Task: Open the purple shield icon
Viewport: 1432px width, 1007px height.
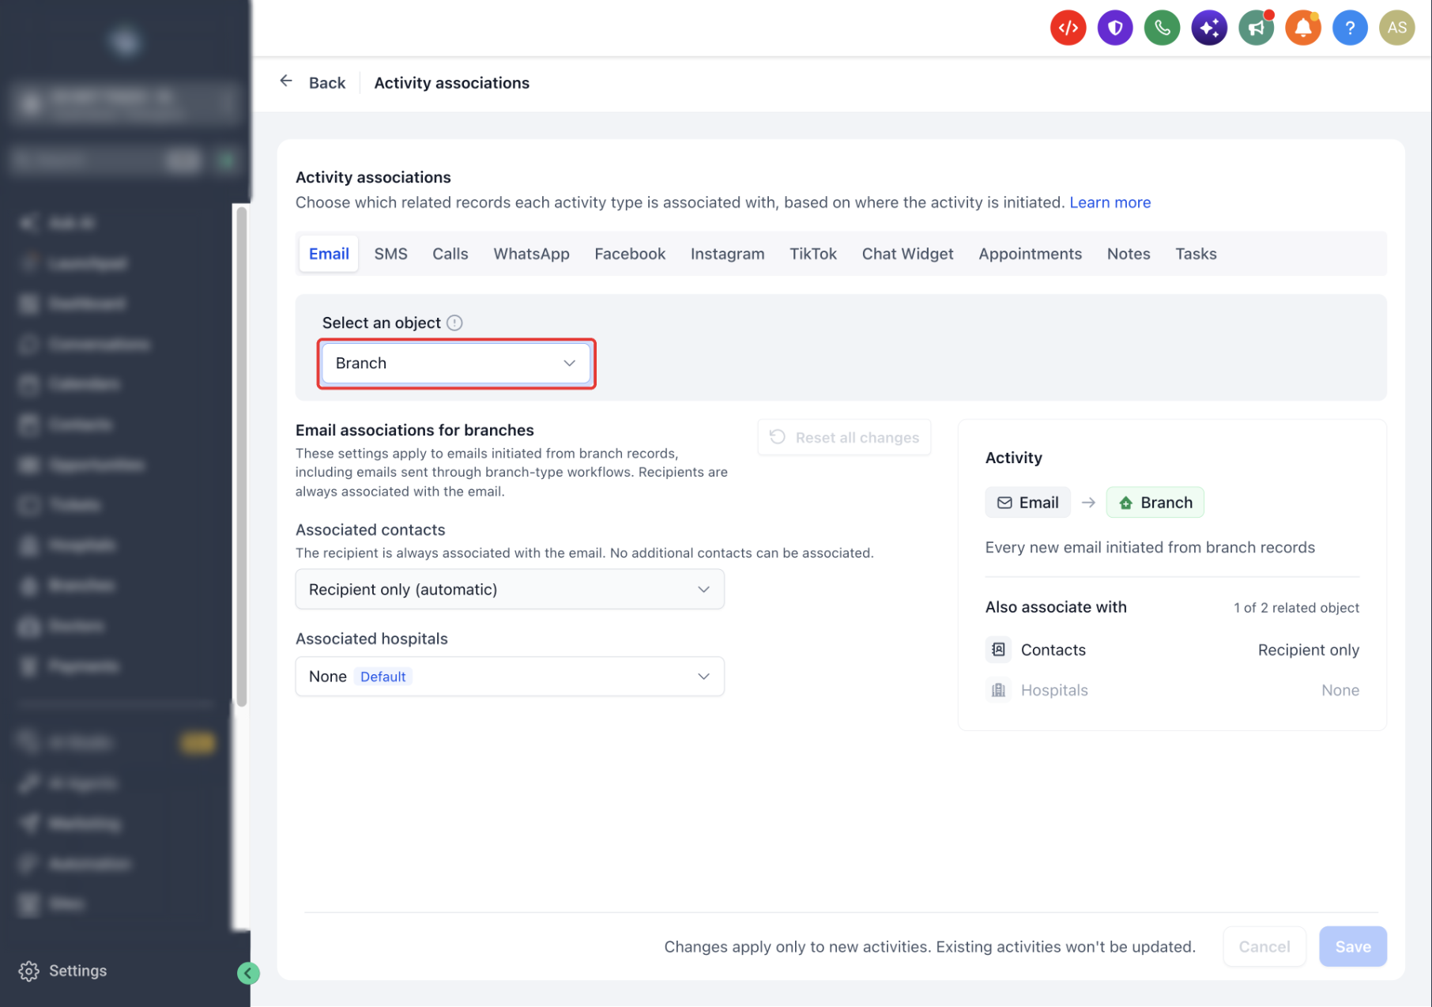Action: pos(1115,28)
